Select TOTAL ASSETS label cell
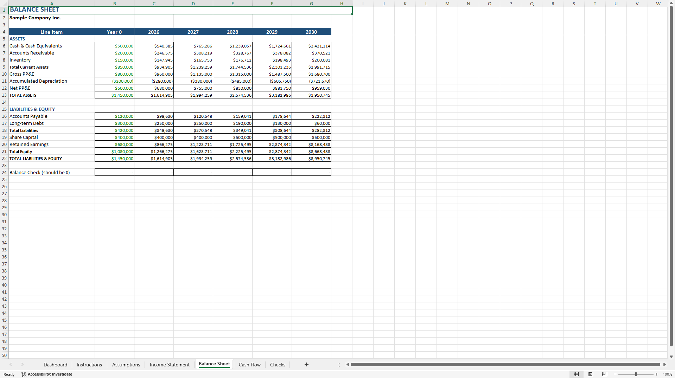Image resolution: width=675 pixels, height=378 pixels. coord(52,95)
